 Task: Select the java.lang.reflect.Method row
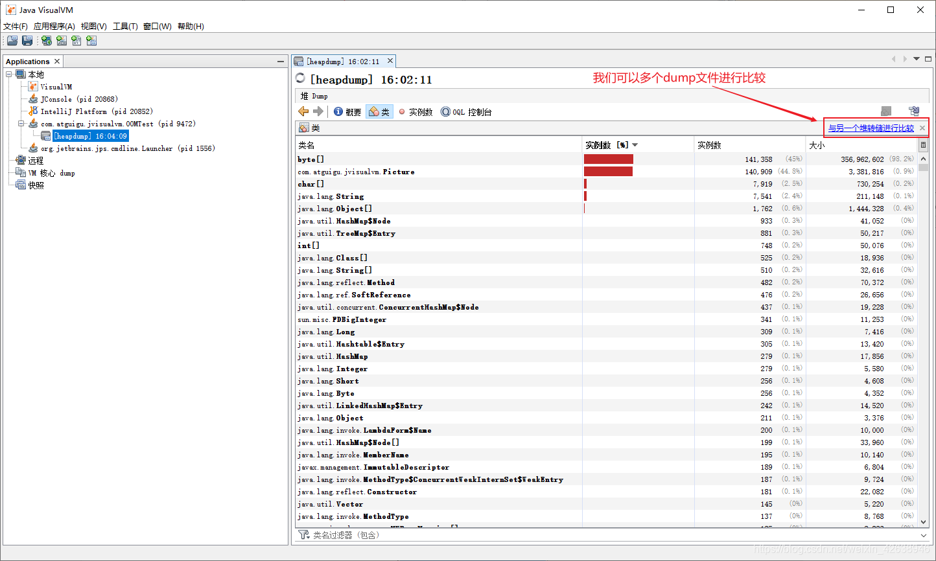pos(607,282)
